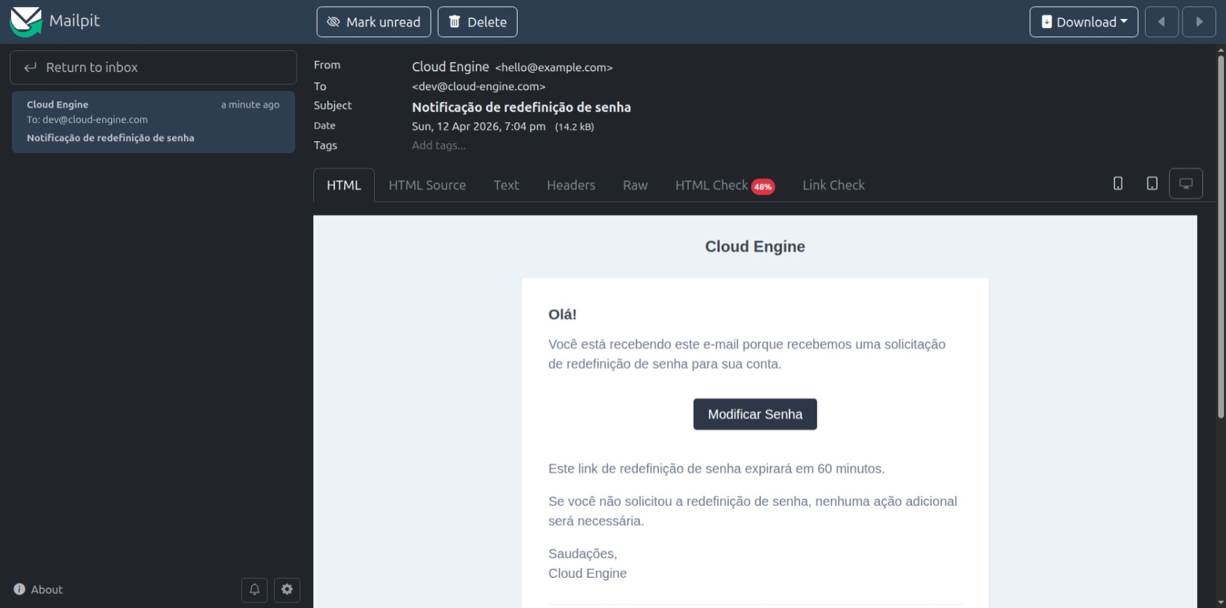Click the Mailpit logo icon
The width and height of the screenshot is (1226, 608).
[x=26, y=22]
